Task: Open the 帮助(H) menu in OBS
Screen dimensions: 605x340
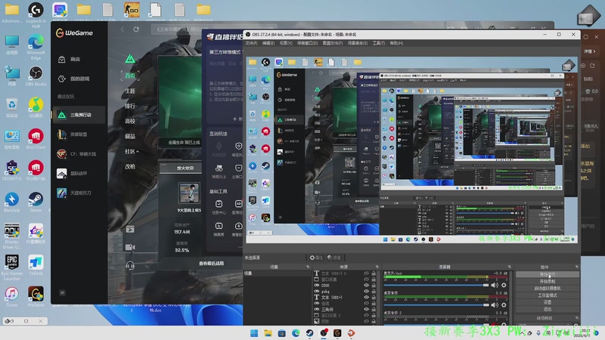Action: [x=396, y=43]
